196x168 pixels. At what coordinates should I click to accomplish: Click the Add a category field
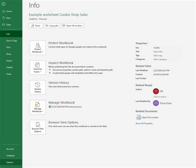tap(160, 59)
